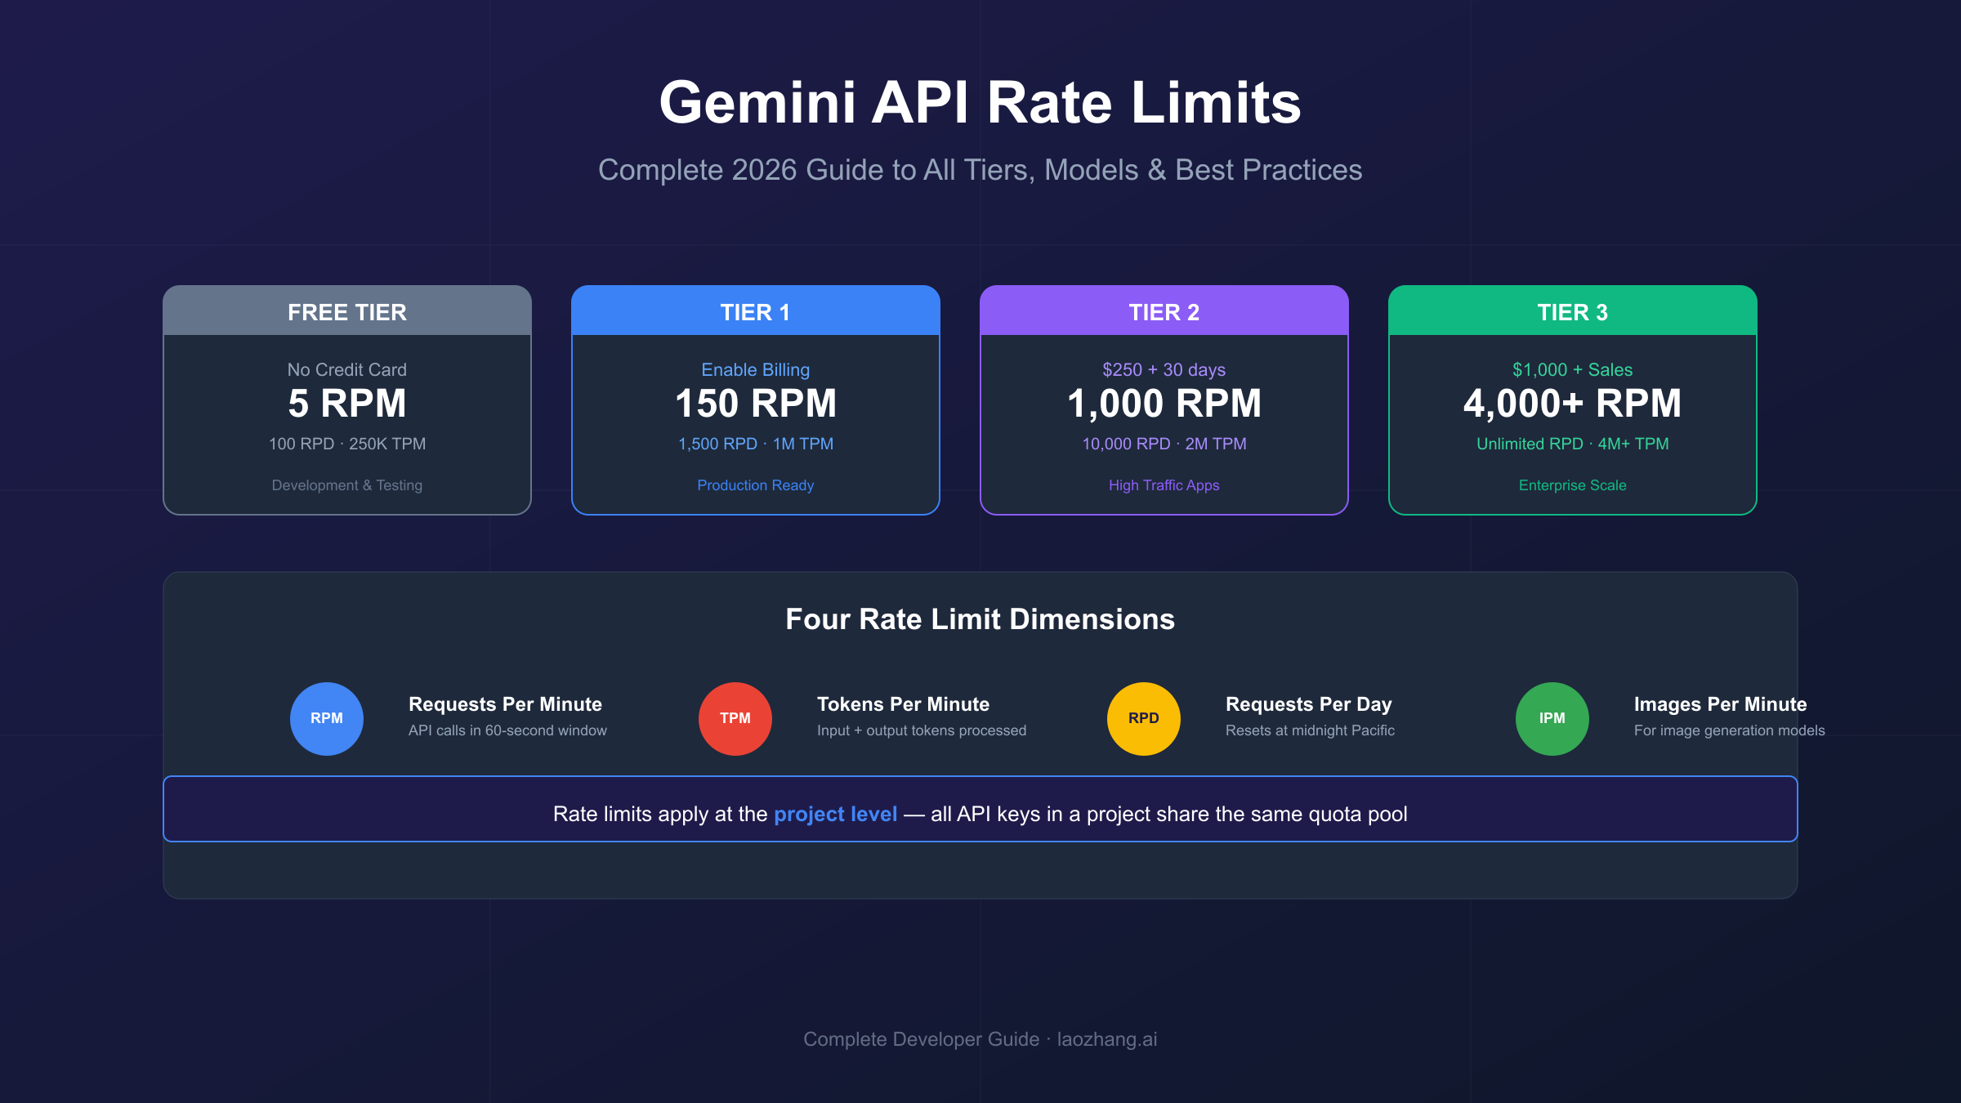Click the Enable Billing label
This screenshot has width=1961, height=1103.
tap(756, 369)
